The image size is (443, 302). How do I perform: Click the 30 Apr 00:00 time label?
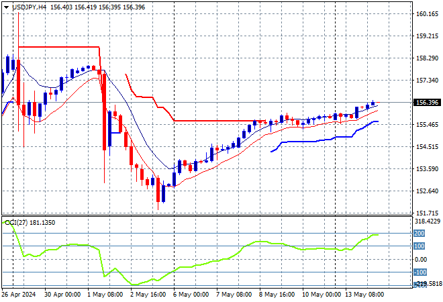coord(62,295)
